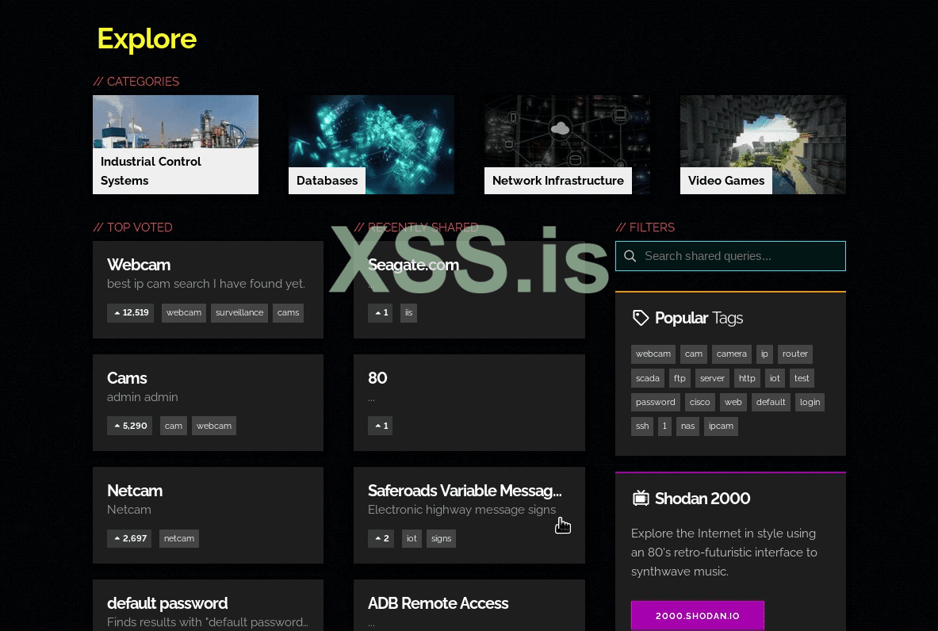The width and height of the screenshot is (938, 631).
Task: Select the ipcam popular tag
Action: point(721,426)
